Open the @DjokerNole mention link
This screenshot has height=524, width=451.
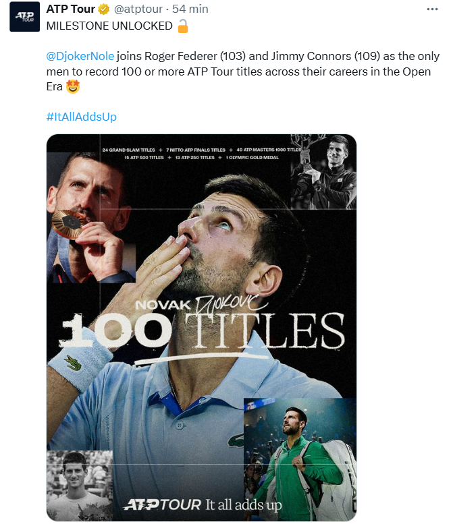(x=80, y=56)
